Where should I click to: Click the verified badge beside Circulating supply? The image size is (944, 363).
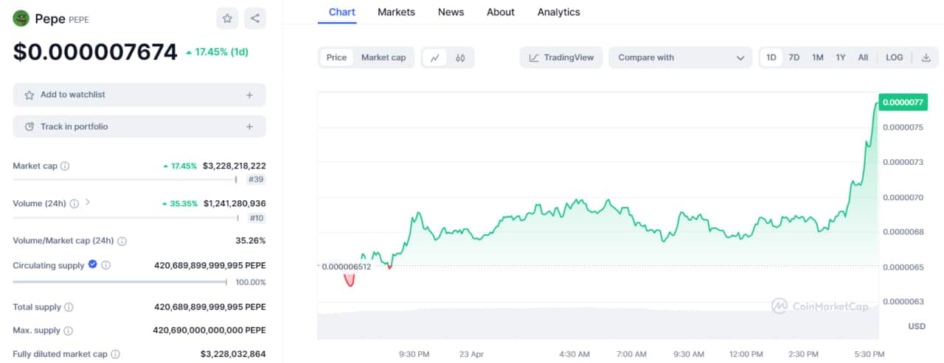[x=92, y=264]
